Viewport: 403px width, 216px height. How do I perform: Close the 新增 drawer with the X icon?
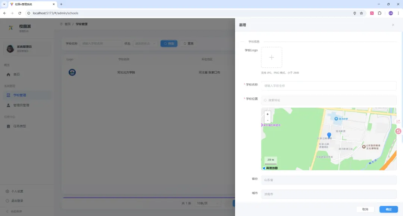[393, 25]
